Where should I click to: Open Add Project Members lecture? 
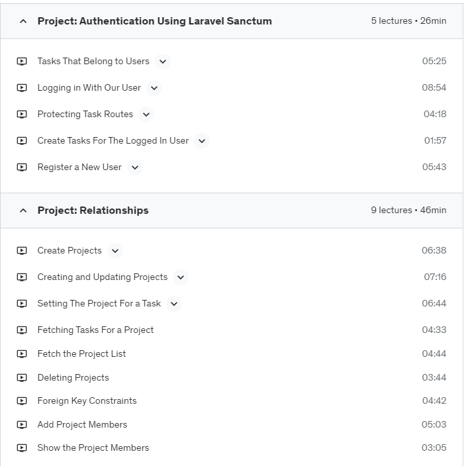[x=82, y=425]
